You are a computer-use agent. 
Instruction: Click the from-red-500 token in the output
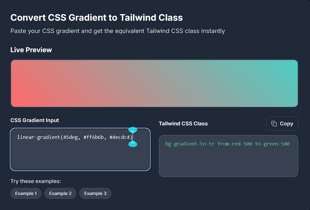(x=235, y=144)
